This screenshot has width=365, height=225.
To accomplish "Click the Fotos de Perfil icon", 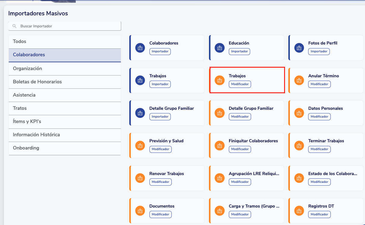I will [299, 48].
